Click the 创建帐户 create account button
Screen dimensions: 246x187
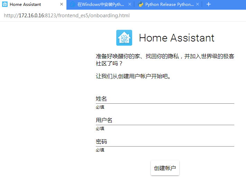[165, 168]
